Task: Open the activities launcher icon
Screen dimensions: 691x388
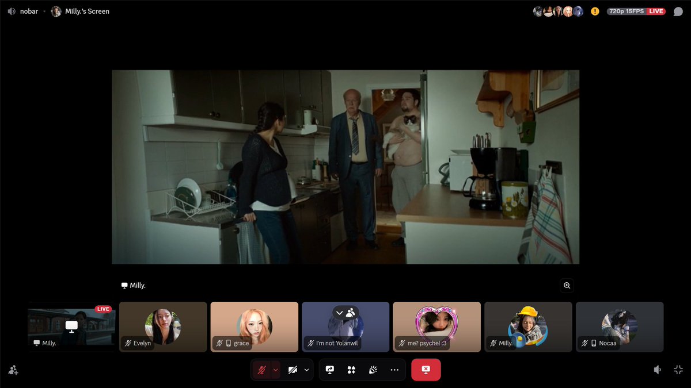Action: [x=351, y=370]
